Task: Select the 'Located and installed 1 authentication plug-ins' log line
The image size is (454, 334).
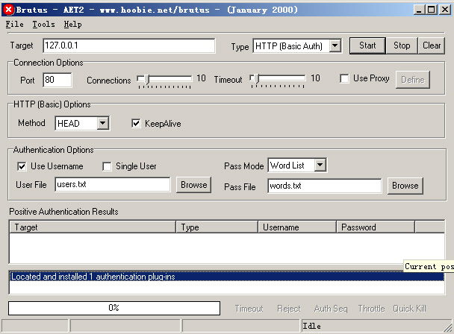Action: click(x=226, y=277)
